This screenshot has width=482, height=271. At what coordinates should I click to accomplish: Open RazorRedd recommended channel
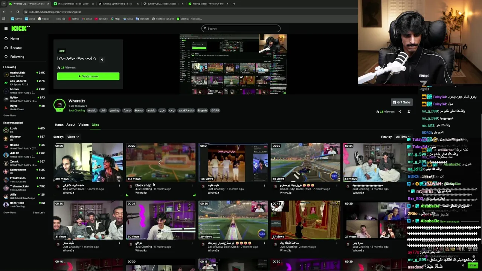pyautogui.click(x=24, y=204)
